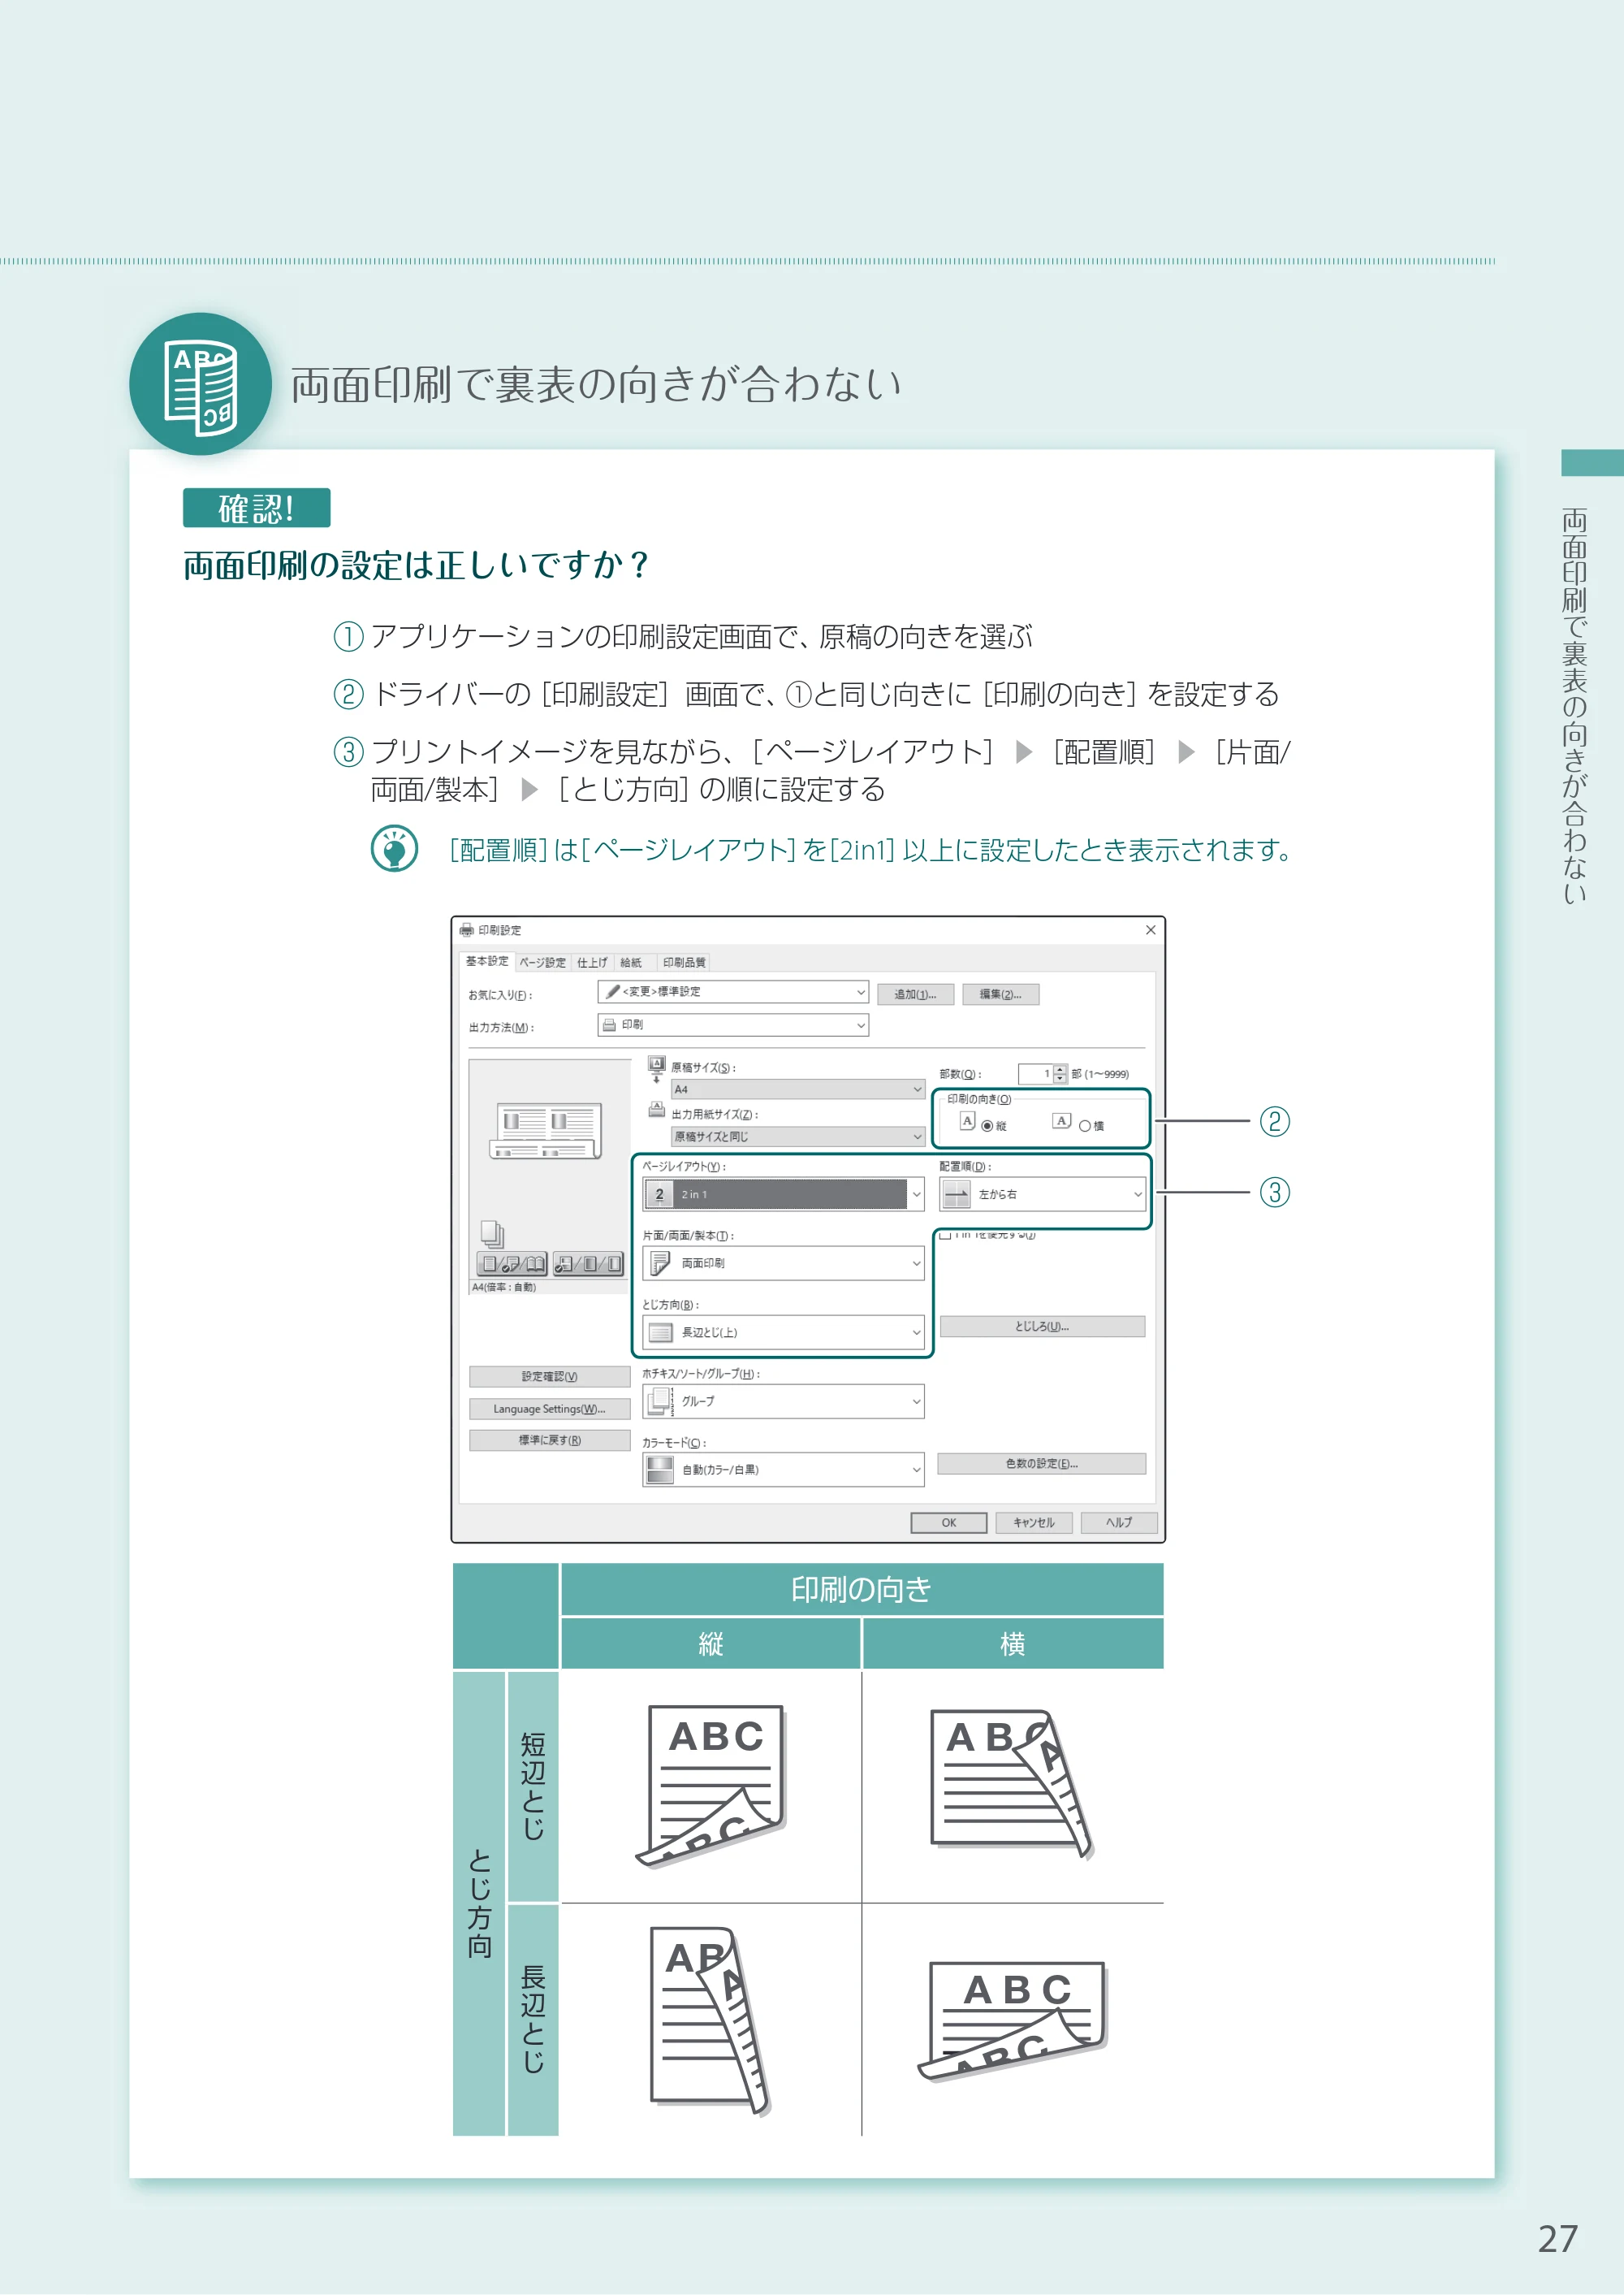Click the A4(倍率：自動) status text
The height and width of the screenshot is (2295, 1624).
504,1288
